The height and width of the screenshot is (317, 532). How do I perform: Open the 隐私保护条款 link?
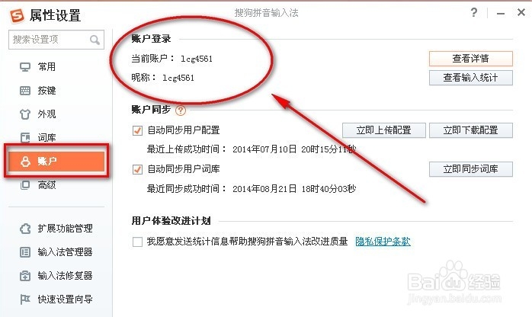coord(383,242)
